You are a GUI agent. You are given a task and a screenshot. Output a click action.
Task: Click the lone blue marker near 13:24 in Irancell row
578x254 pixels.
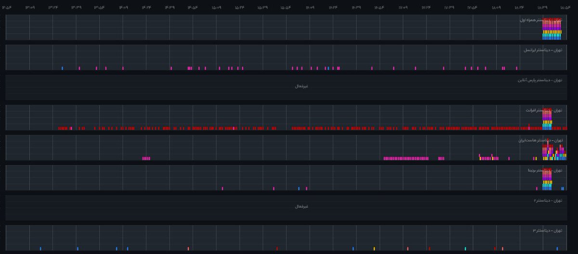tap(63, 68)
